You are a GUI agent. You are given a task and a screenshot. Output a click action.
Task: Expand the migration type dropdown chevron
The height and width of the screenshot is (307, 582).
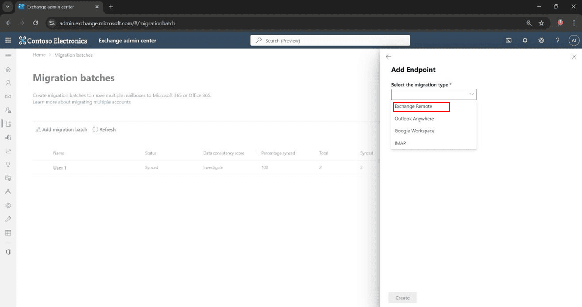(471, 94)
